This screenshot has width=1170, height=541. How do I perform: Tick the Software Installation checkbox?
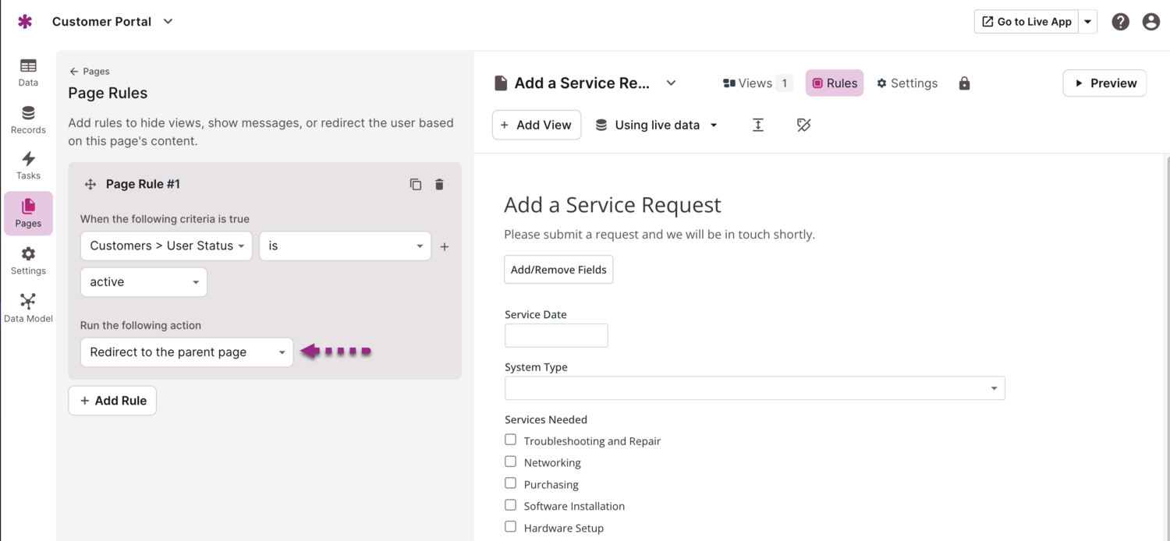coord(510,505)
